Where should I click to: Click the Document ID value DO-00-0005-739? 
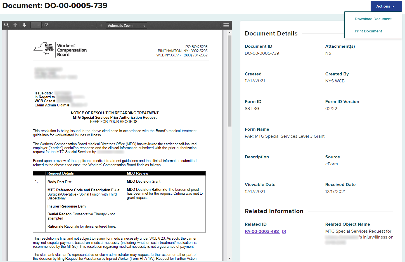click(262, 53)
